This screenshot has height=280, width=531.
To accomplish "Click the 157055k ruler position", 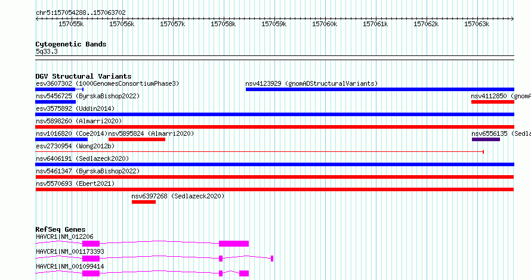I will 71,24.
